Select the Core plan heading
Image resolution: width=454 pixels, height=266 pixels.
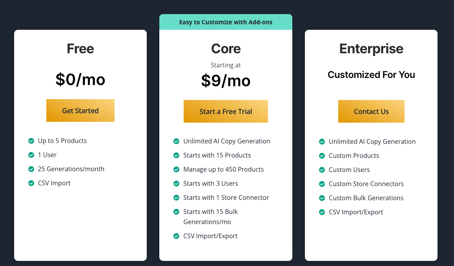pos(226,49)
